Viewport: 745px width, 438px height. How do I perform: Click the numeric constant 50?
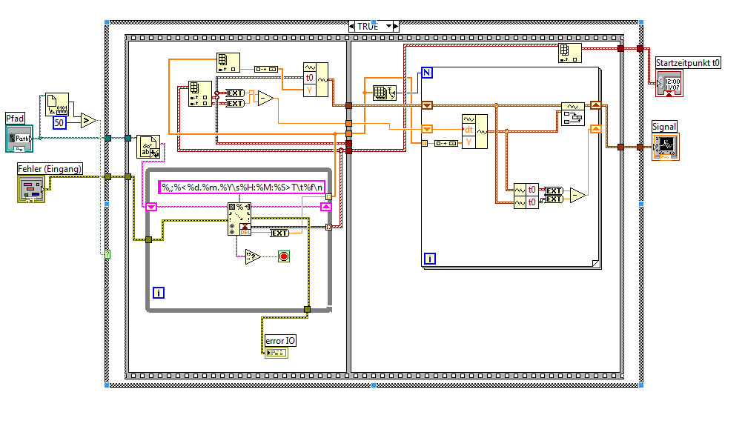pyautogui.click(x=59, y=123)
